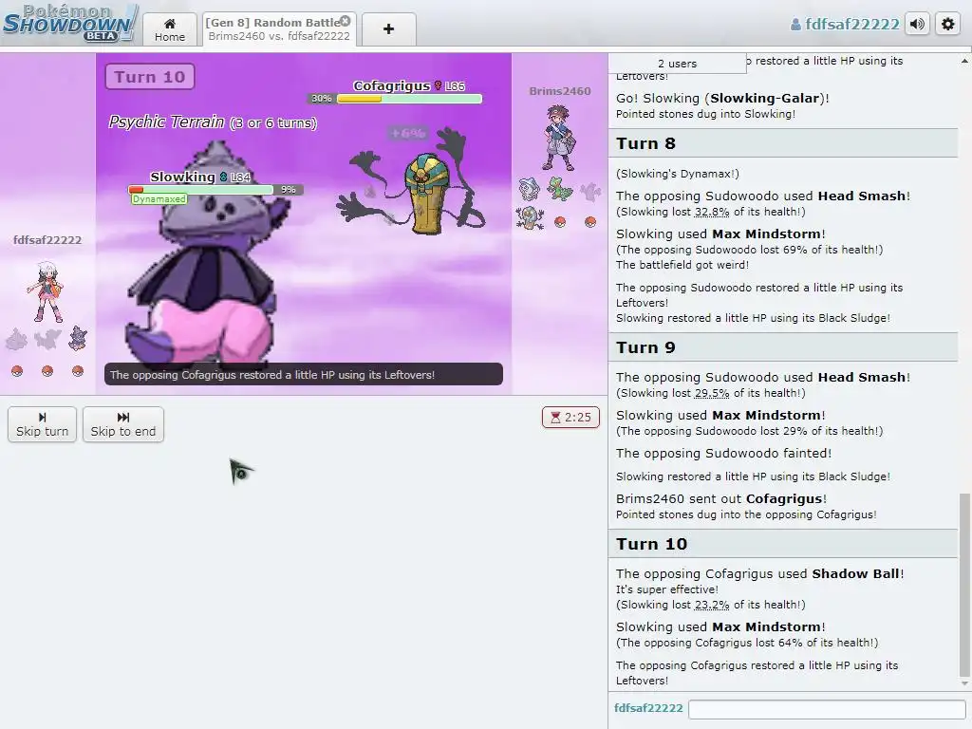
Task: Click the Brims2460 name above opposing trainer
Action: (560, 91)
